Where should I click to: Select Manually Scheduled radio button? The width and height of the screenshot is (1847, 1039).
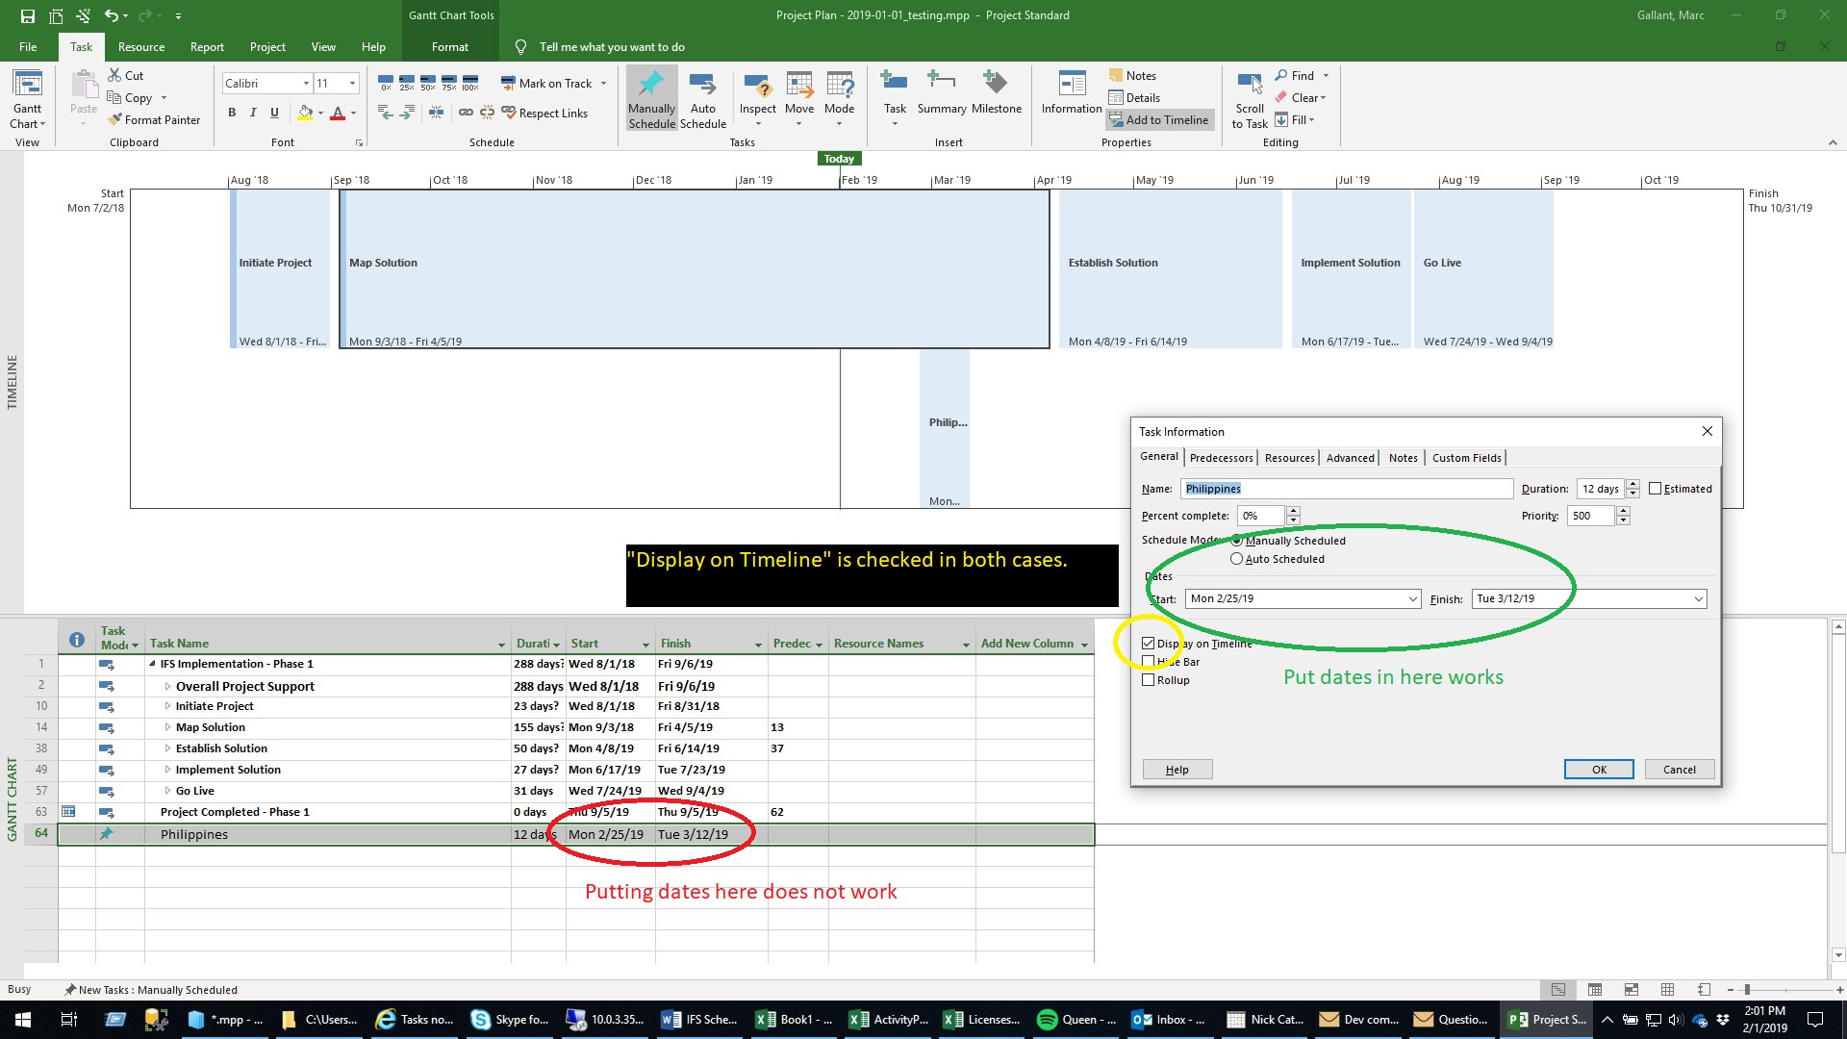click(x=1237, y=541)
